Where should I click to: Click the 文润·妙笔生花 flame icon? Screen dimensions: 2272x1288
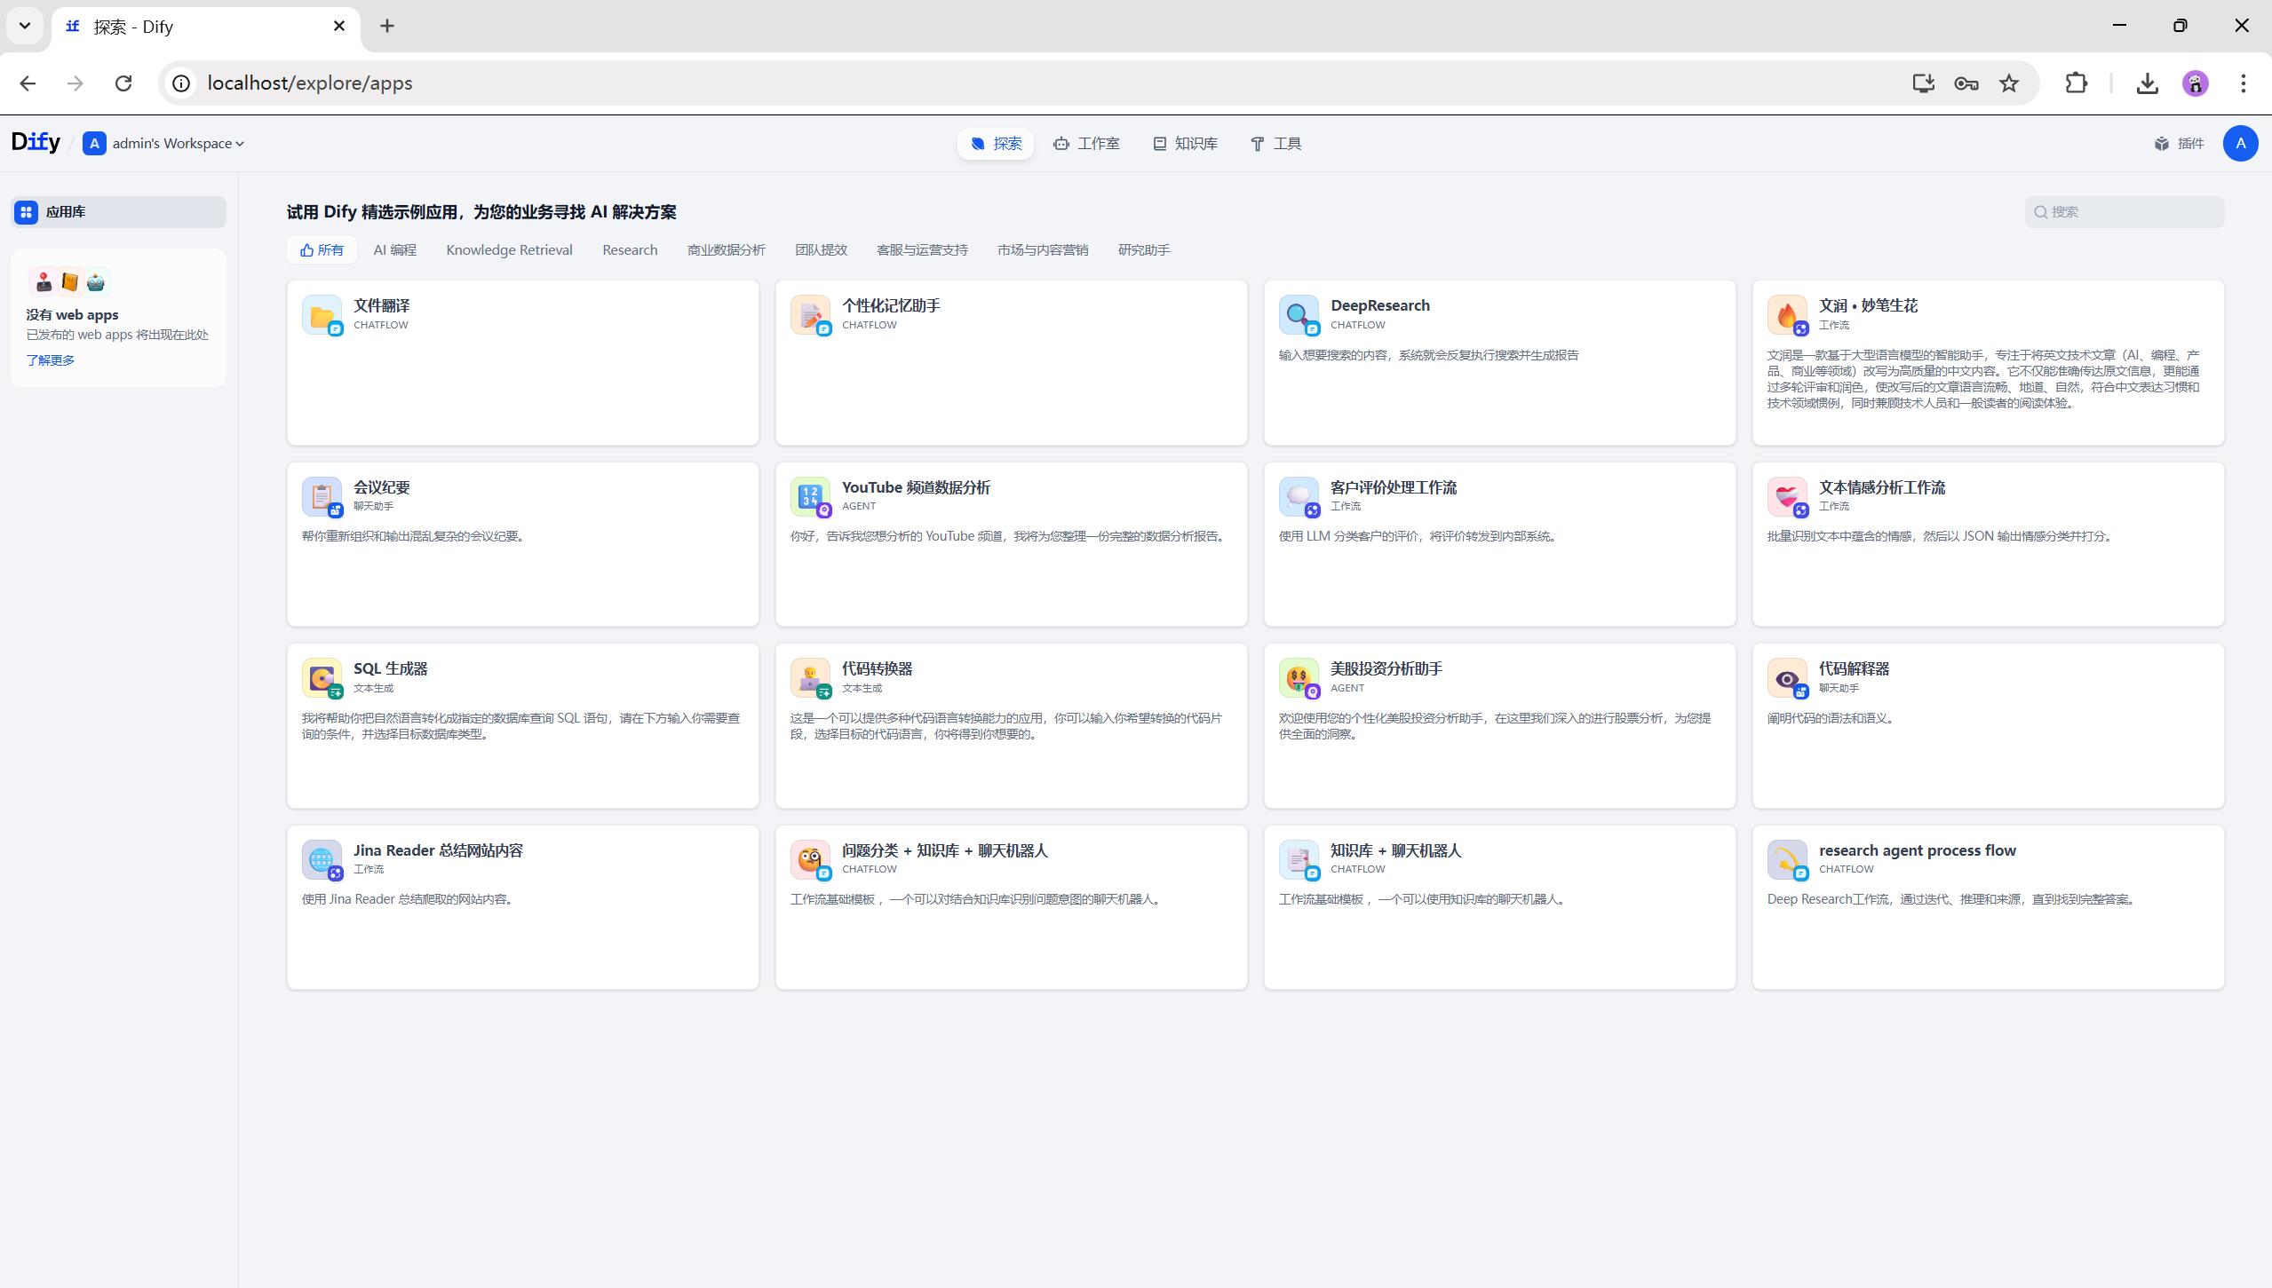(x=1786, y=314)
